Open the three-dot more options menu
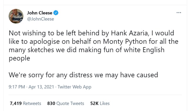 tap(179, 13)
